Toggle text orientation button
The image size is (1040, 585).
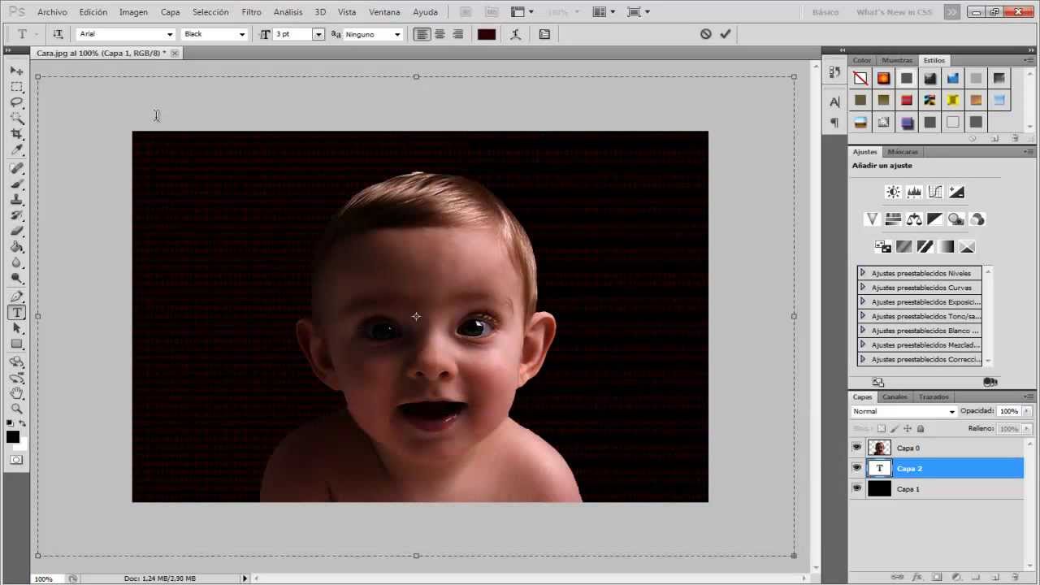click(58, 34)
